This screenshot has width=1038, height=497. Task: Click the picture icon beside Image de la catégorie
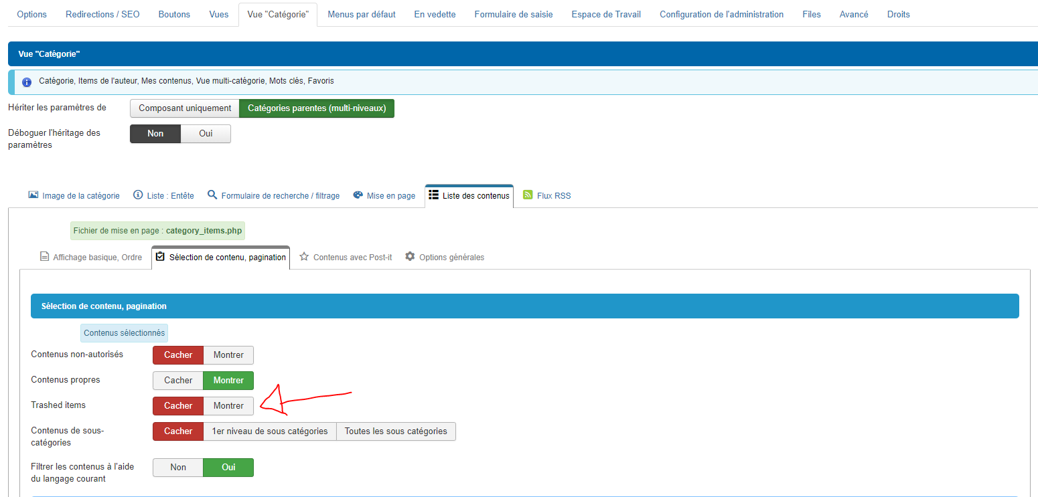(x=33, y=195)
